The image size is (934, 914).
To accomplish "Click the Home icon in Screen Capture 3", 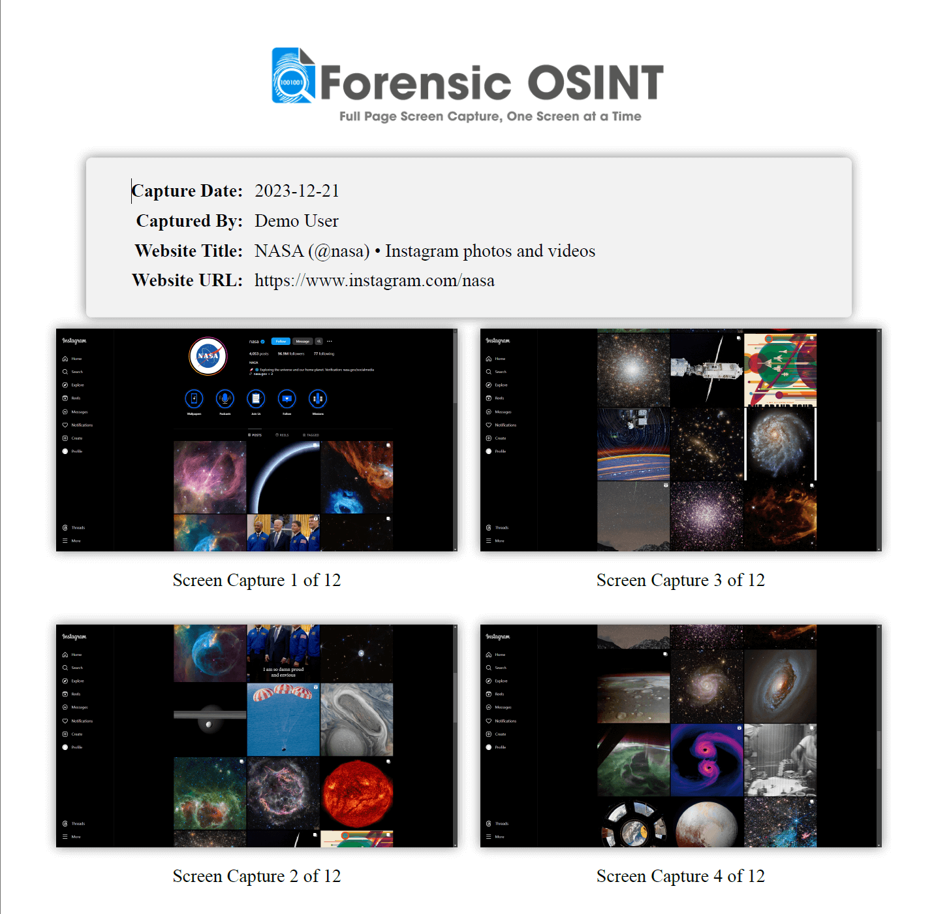I will pyautogui.click(x=488, y=359).
